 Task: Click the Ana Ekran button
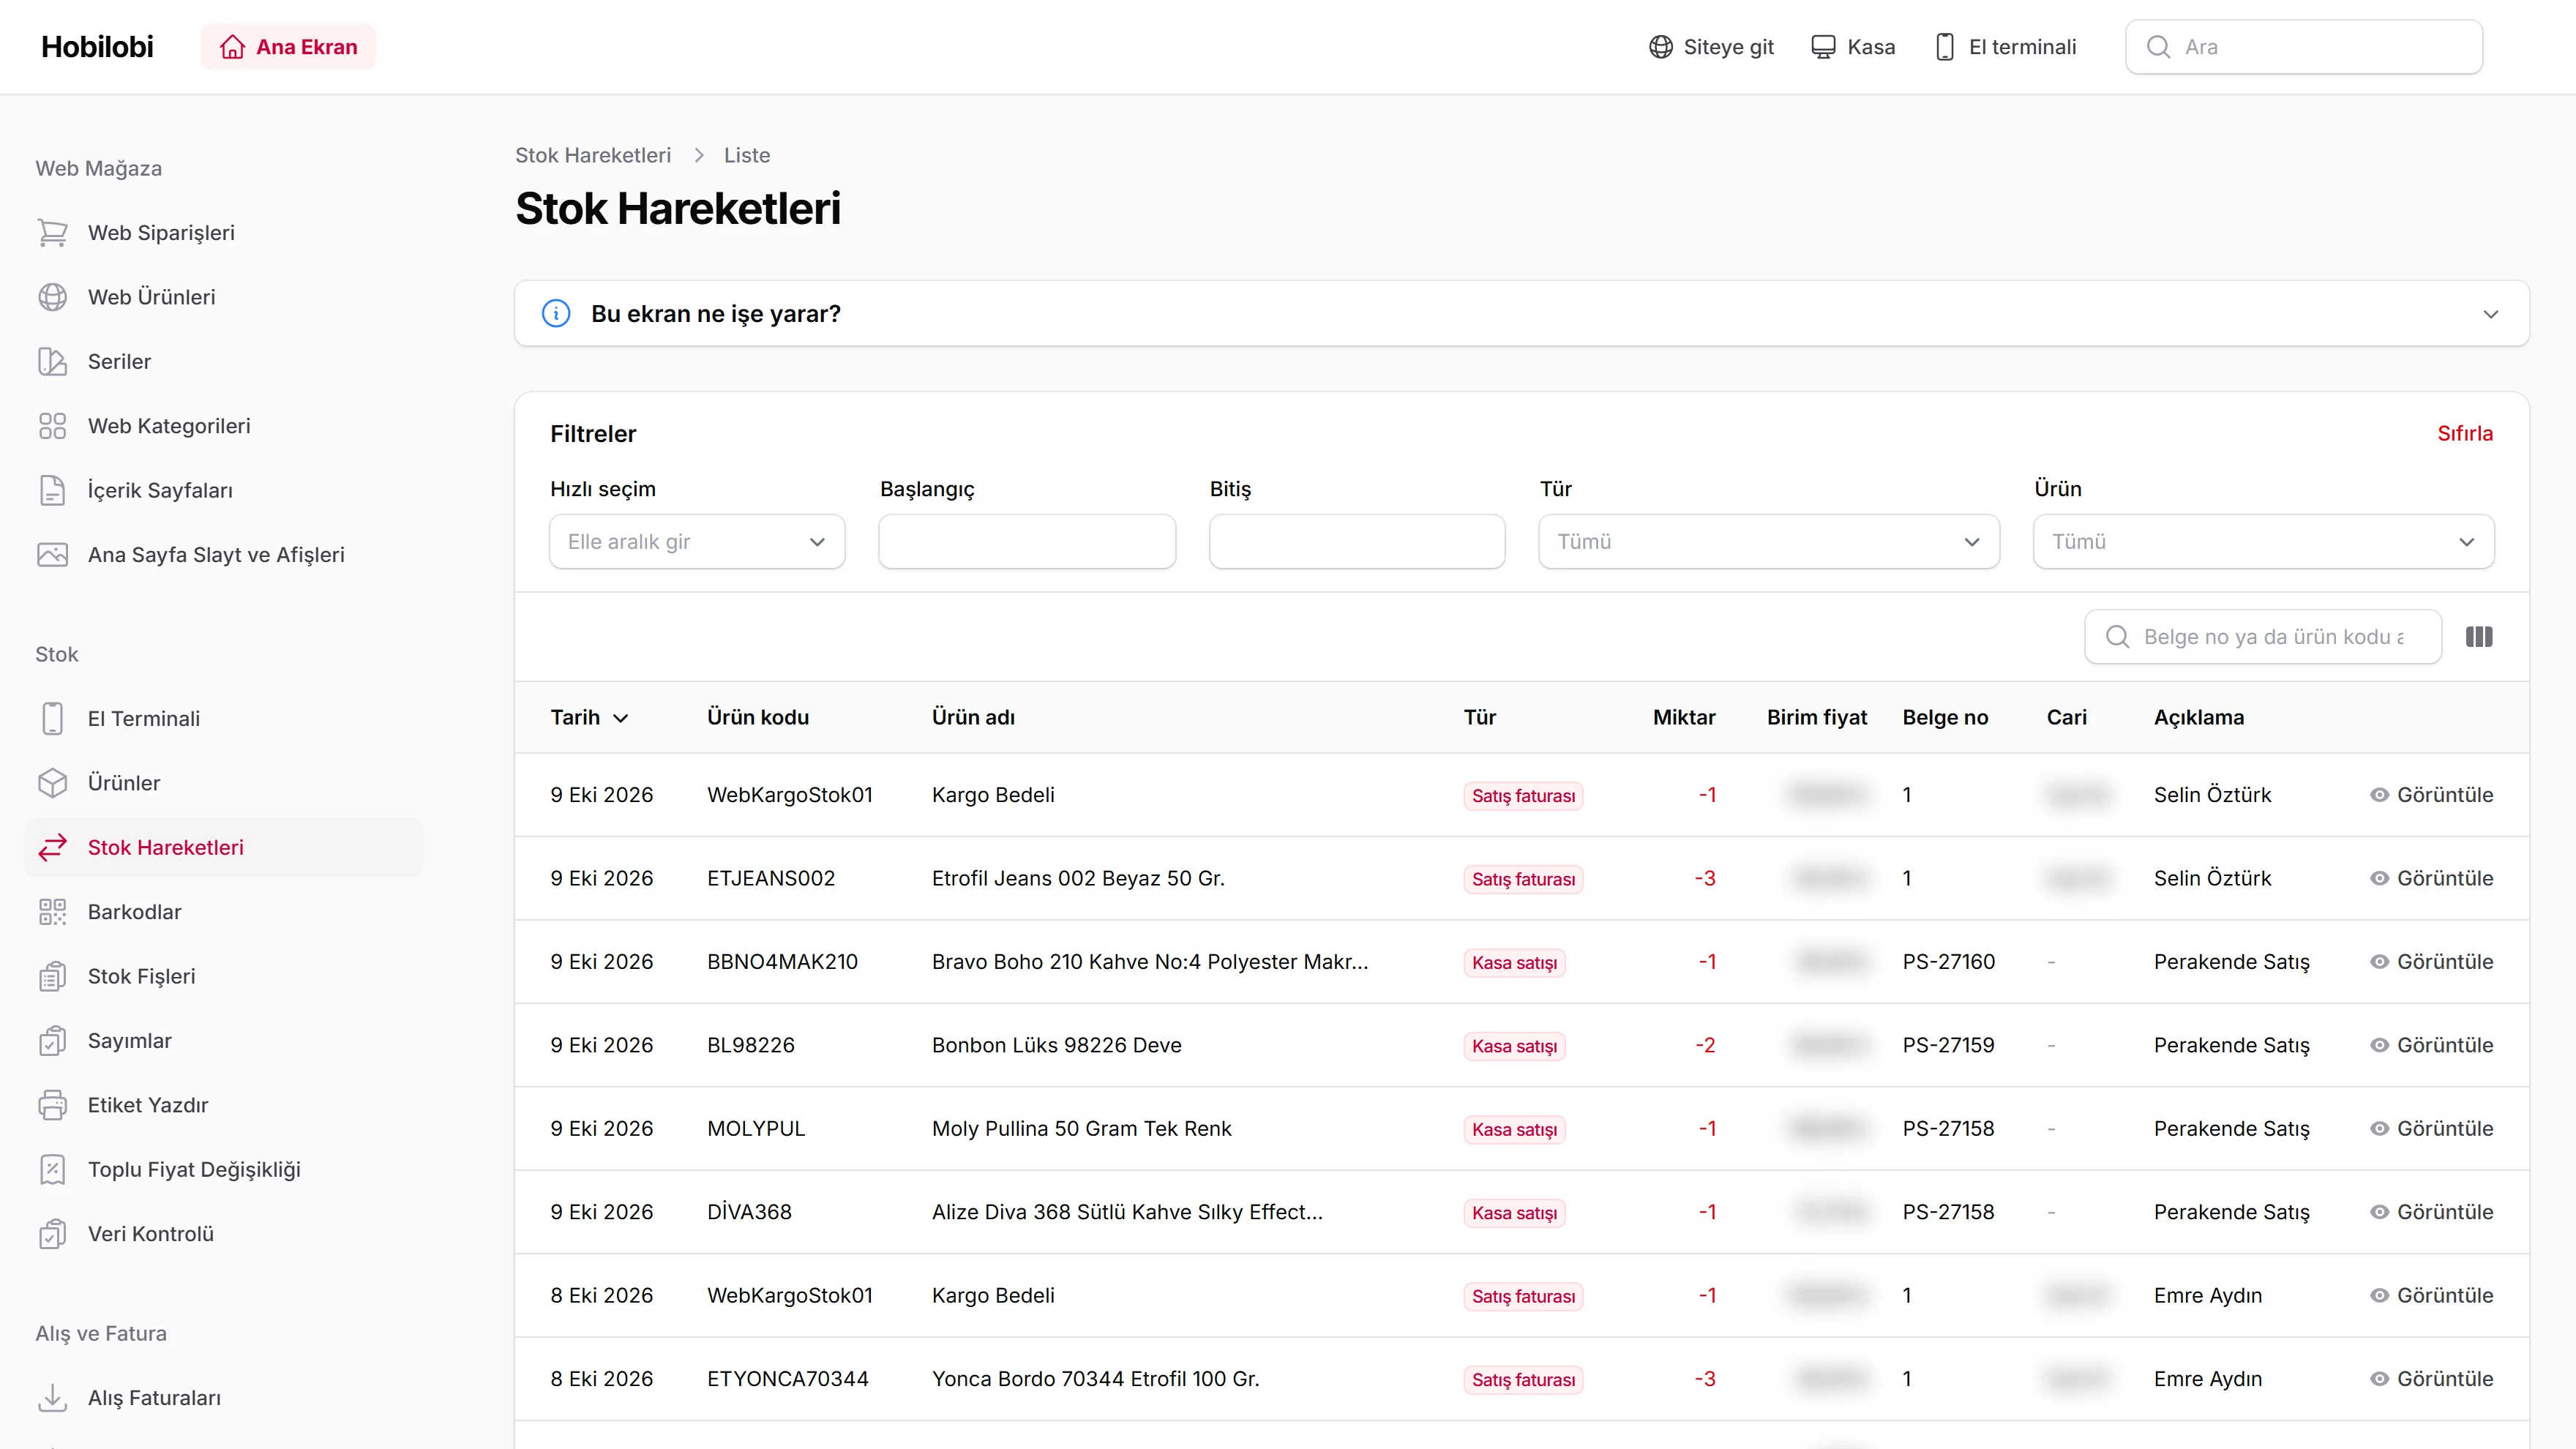(288, 47)
